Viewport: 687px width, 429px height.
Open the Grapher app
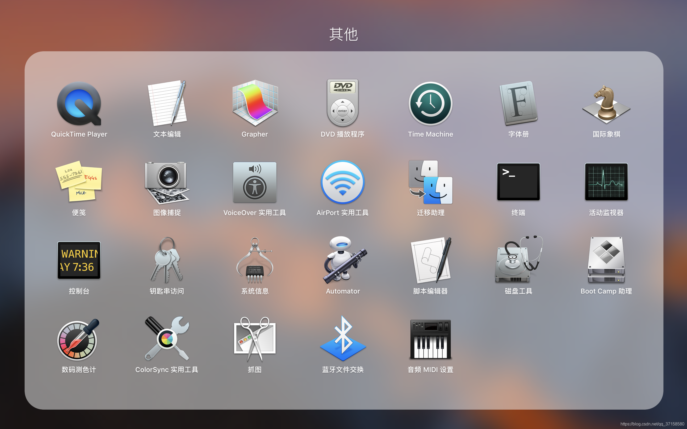[x=255, y=104]
